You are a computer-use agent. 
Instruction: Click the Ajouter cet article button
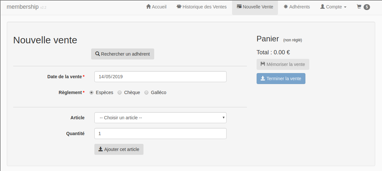(119, 149)
